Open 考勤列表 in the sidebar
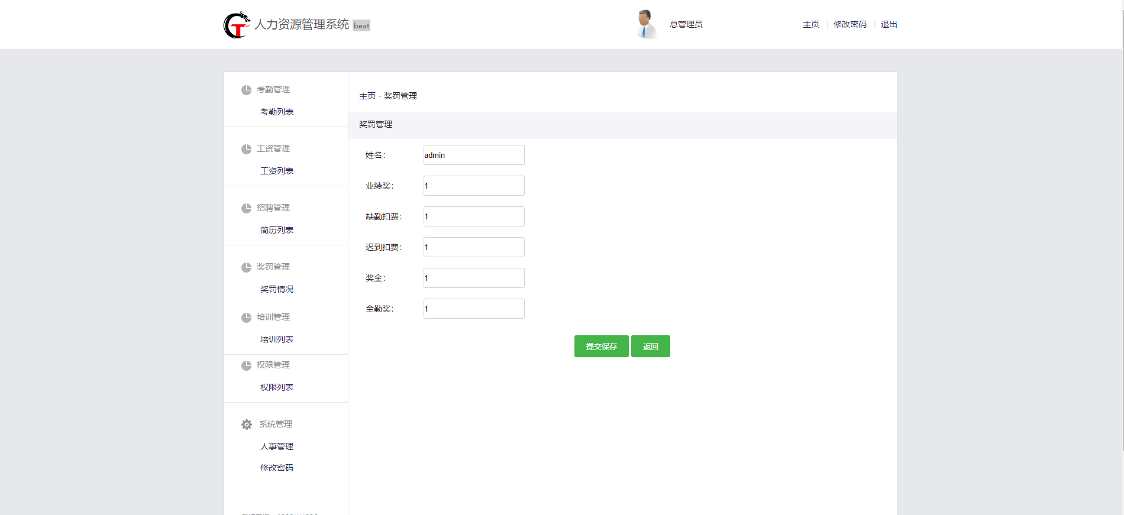This screenshot has width=1124, height=515. [x=277, y=112]
